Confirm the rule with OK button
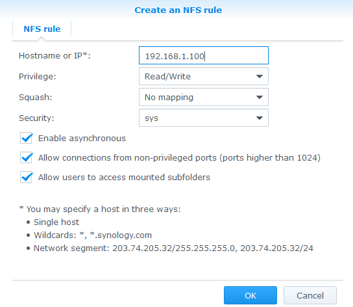The width and height of the screenshot is (353, 307). pyautogui.click(x=250, y=295)
